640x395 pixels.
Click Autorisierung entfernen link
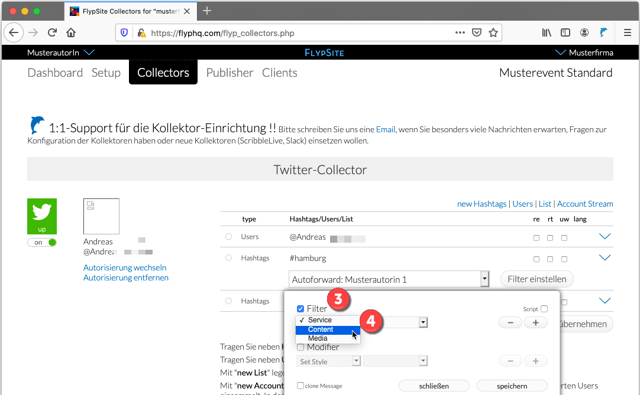pos(126,278)
